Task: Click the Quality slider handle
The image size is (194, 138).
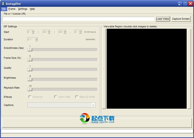Action: coord(30,70)
